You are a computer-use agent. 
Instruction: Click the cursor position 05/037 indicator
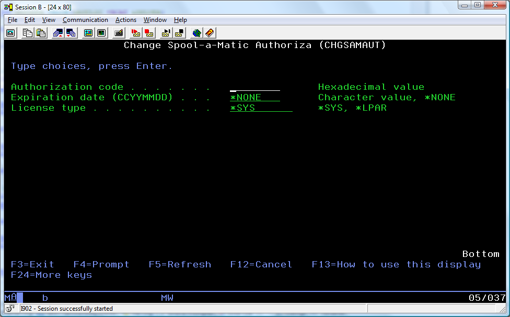click(487, 298)
